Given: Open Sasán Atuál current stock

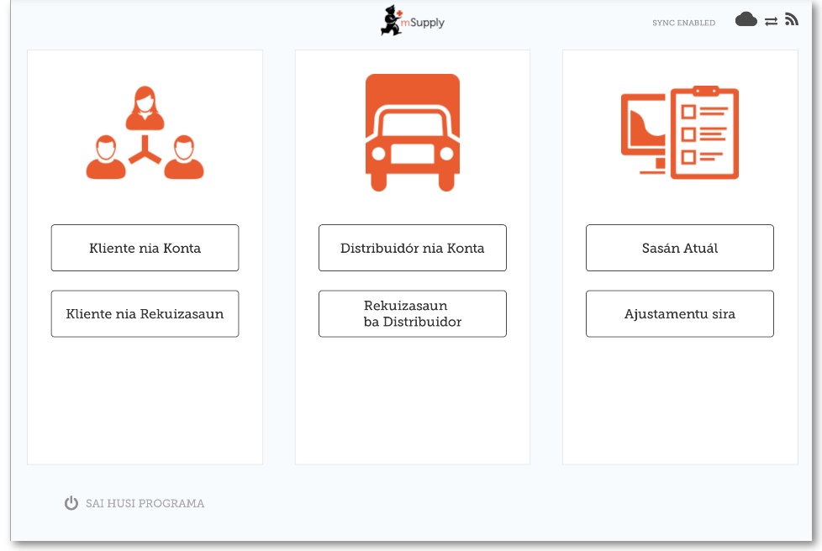Looking at the screenshot, I should tap(679, 248).
